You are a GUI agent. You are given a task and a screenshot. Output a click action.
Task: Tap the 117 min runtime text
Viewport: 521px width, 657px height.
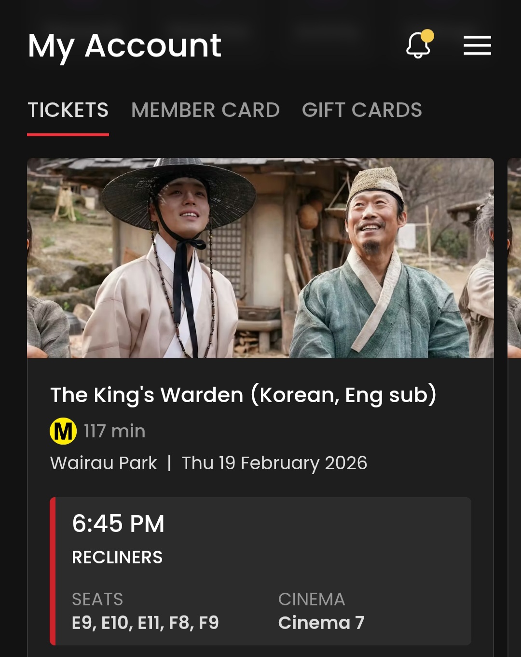tap(114, 431)
